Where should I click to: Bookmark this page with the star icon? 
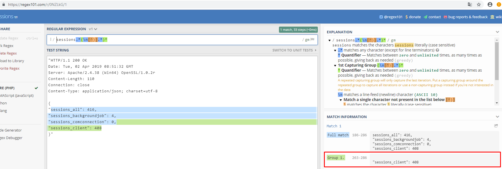click(479, 4)
